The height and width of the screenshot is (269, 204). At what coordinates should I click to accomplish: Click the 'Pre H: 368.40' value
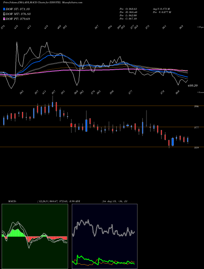tap(128, 12)
